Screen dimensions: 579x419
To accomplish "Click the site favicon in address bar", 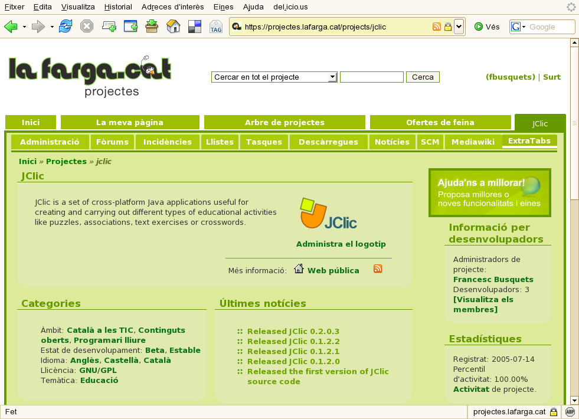I will click(237, 27).
